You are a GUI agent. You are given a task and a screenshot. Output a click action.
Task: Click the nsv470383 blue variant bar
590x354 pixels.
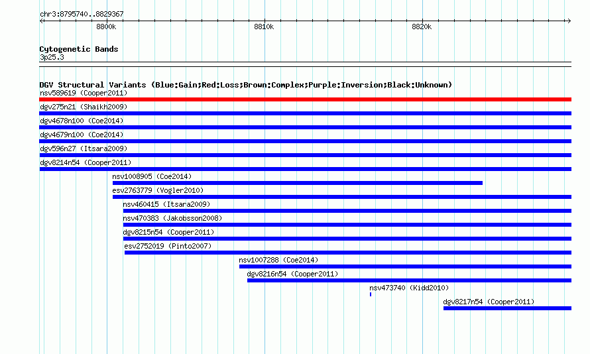point(347,225)
